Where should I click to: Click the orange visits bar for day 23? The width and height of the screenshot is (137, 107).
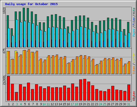[97, 69]
